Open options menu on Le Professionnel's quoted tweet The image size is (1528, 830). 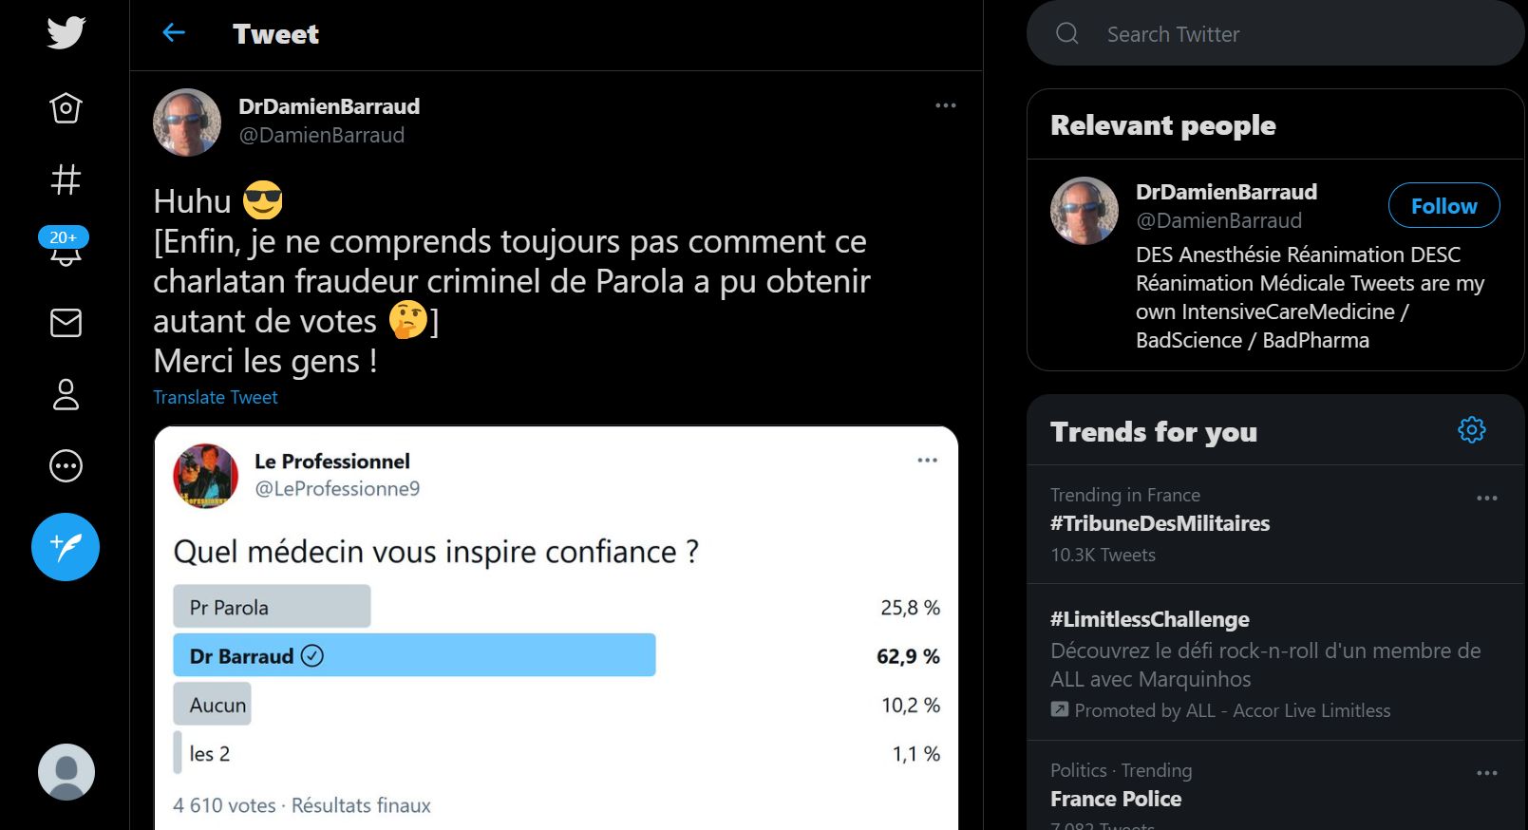(927, 461)
